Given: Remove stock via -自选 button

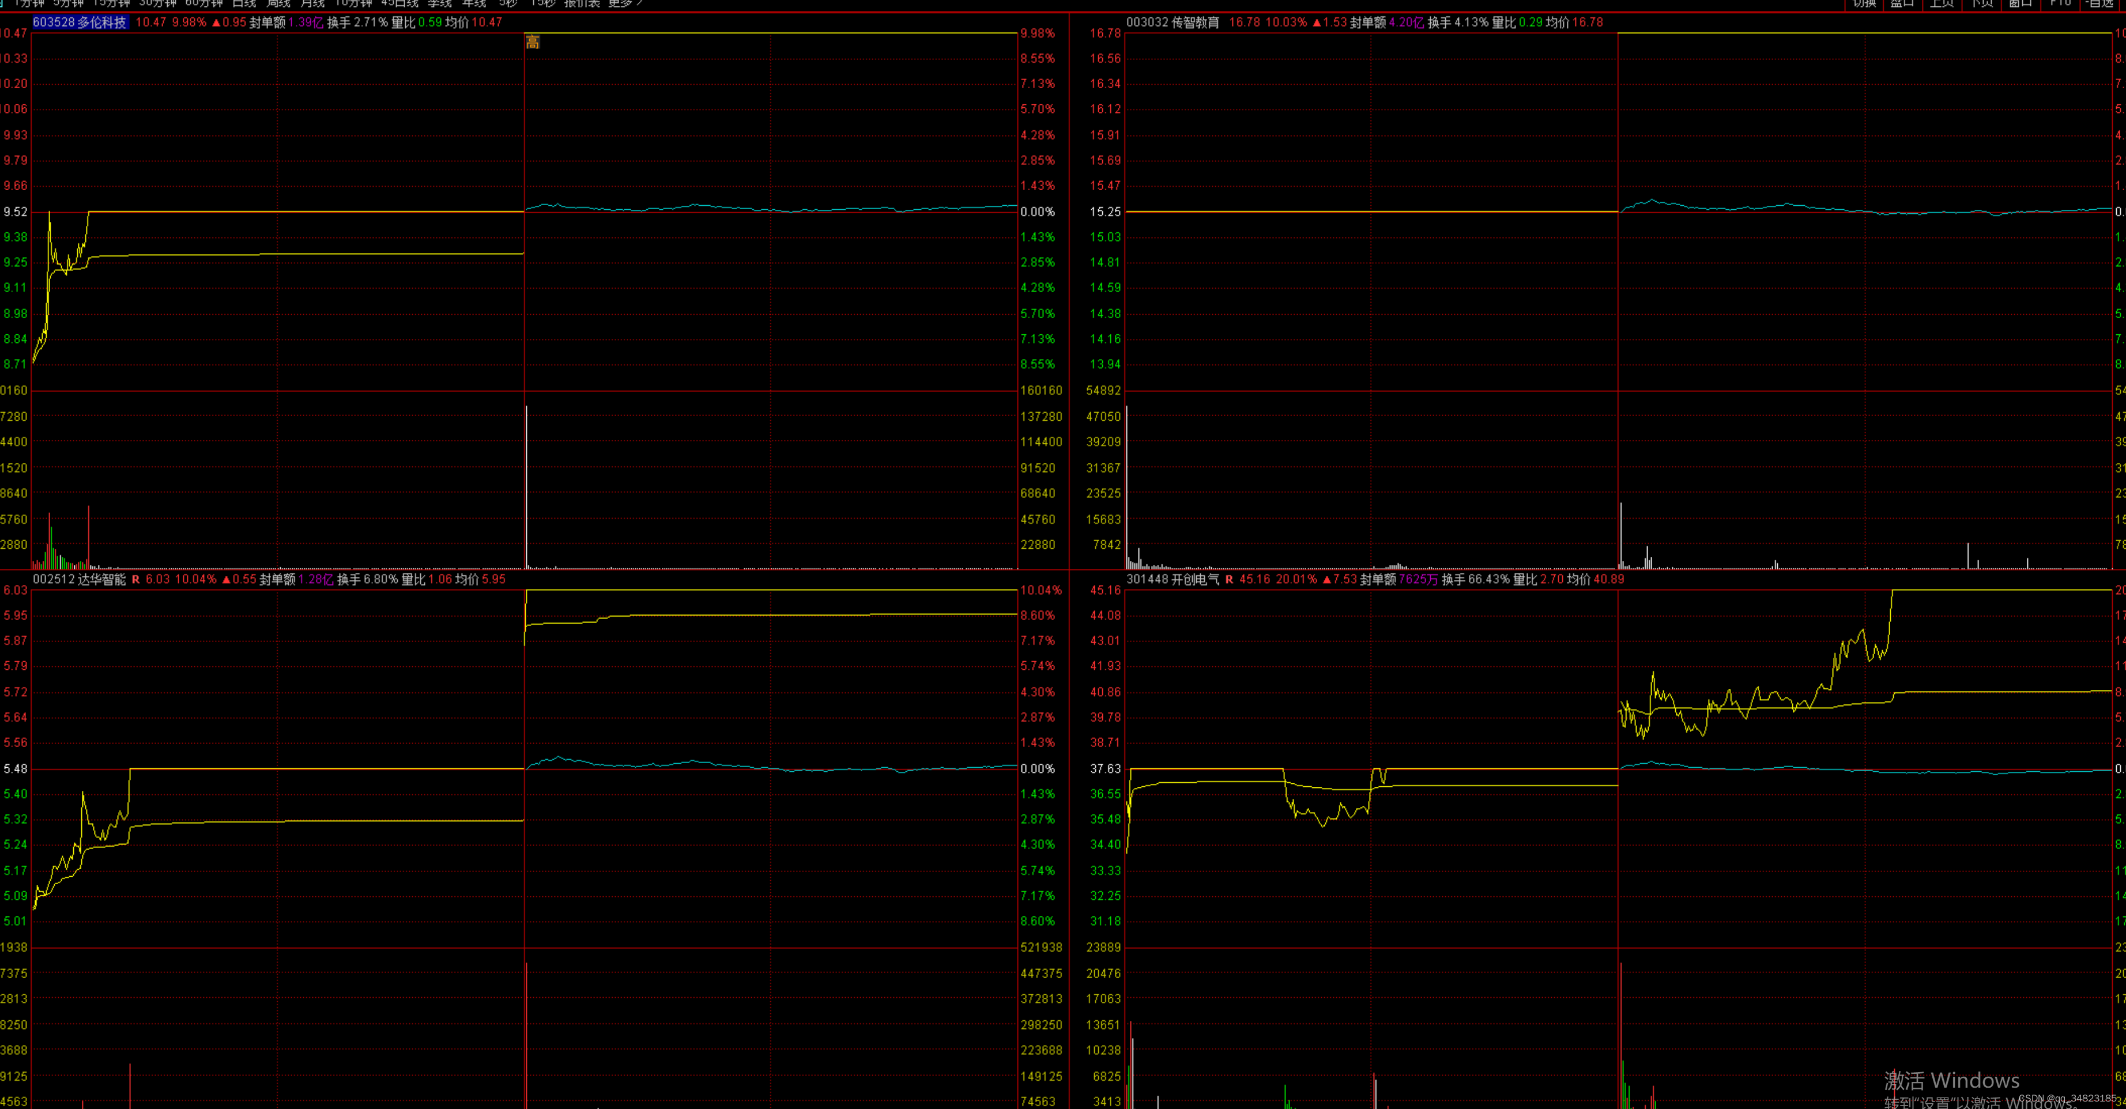Looking at the screenshot, I should click(x=2101, y=3).
